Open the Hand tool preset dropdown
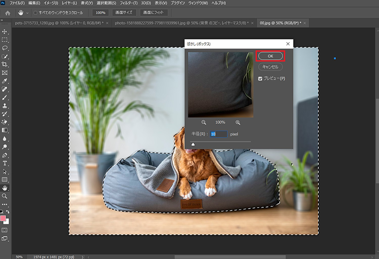Viewport: 379px width, 259px height. coord(27,13)
